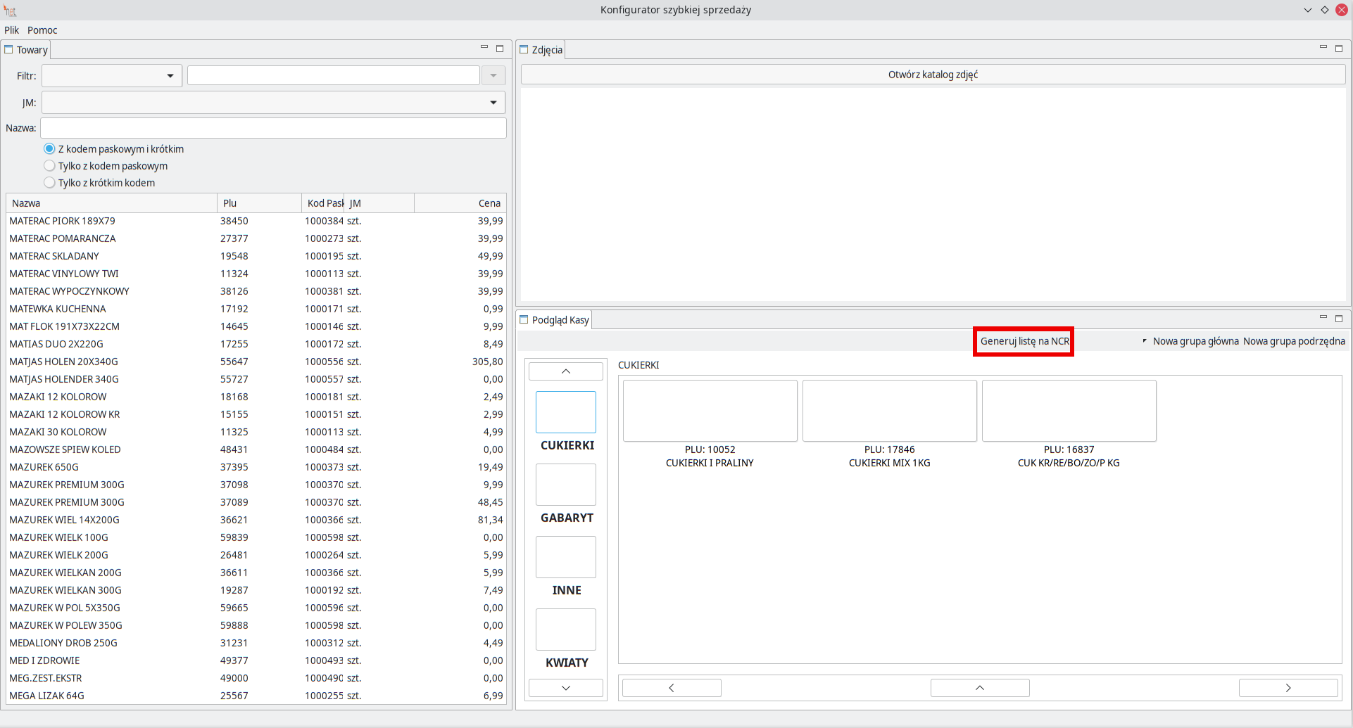
Task: Switch to the Zdjęcia tab
Action: tap(541, 50)
